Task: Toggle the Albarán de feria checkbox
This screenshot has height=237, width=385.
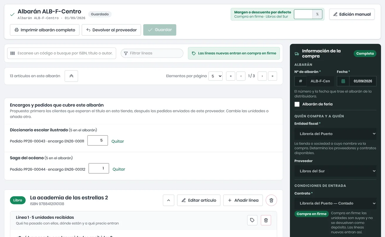Action: (297, 104)
